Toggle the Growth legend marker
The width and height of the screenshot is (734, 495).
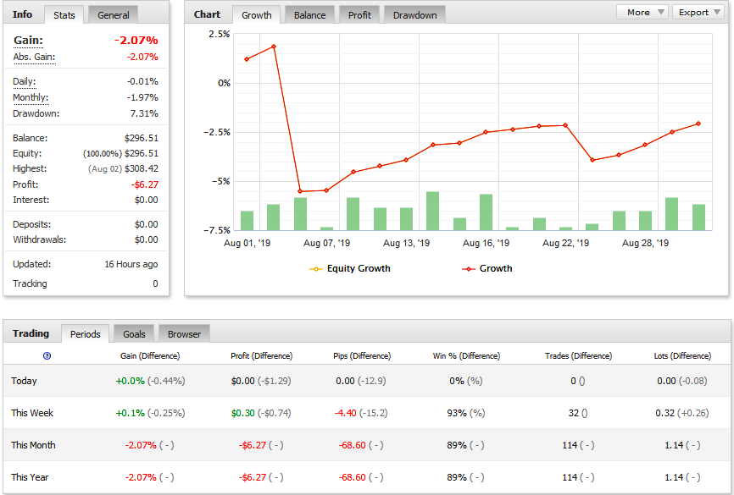click(469, 269)
